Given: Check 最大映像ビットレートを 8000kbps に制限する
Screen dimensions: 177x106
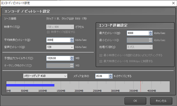Looking at the screenshot, I should point(100,61).
